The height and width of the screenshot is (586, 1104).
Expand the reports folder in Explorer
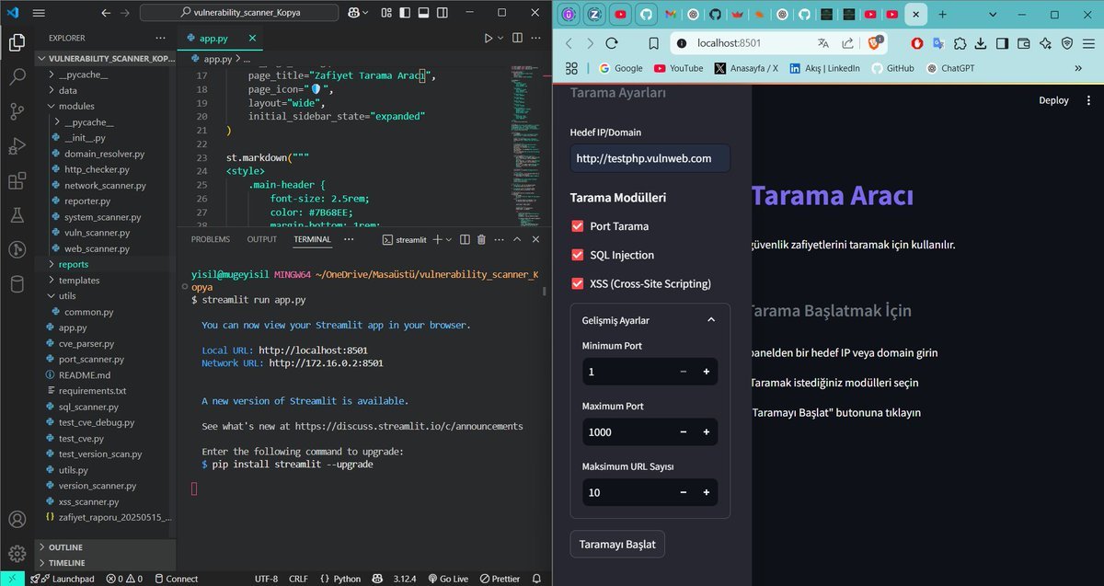click(73, 264)
